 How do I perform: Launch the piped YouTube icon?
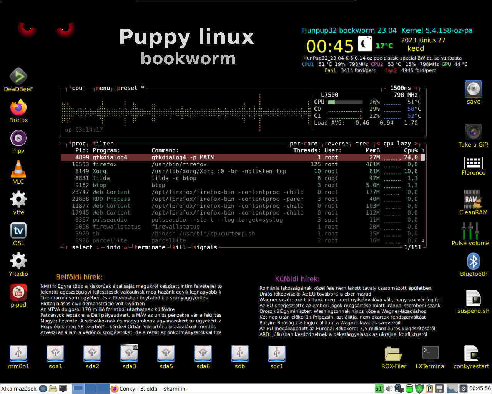18,292
